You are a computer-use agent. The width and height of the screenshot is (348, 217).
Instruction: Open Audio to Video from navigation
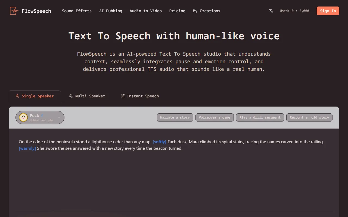click(145, 11)
